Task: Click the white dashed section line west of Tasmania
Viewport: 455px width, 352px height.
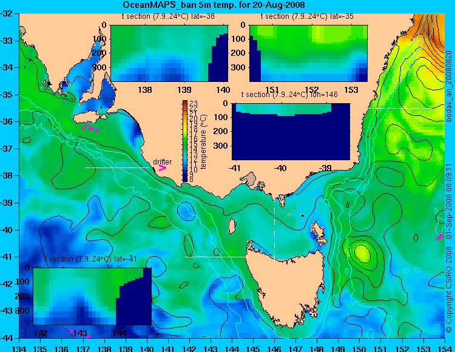Action: point(217,257)
